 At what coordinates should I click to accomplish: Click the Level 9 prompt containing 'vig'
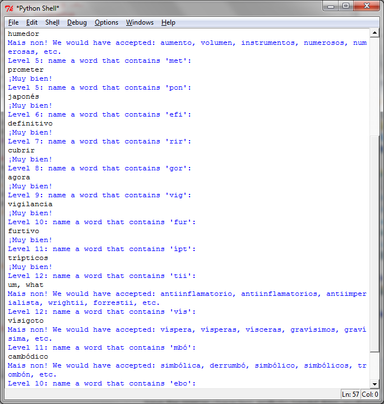pyautogui.click(x=100, y=196)
